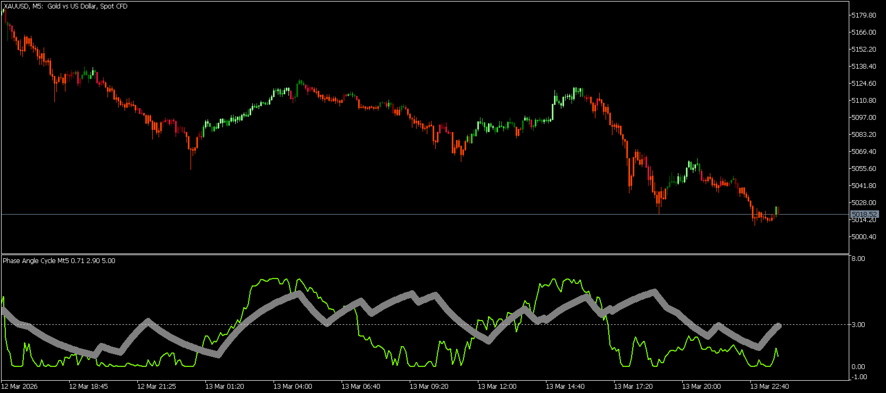Image resolution: width=886 pixels, height=393 pixels.
Task: Click the 5000.40 price scale value
Action: pos(864,237)
